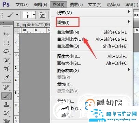Select the Clone Stamp tool
The height and width of the screenshot is (123, 139).
6,105
